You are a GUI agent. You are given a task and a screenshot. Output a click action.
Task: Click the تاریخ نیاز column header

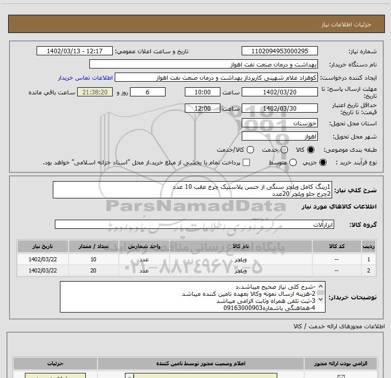point(43,247)
